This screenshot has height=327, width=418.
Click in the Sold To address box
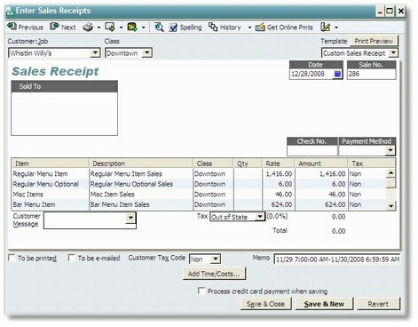click(x=64, y=114)
